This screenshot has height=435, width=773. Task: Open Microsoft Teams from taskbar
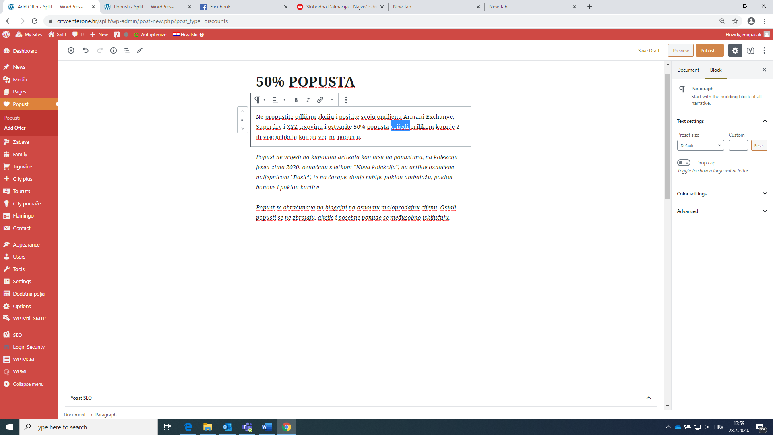(247, 427)
